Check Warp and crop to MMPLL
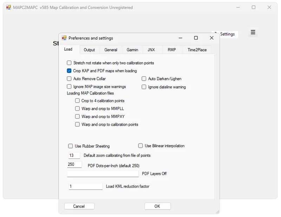This screenshot has height=217, width=281. (x=77, y=108)
